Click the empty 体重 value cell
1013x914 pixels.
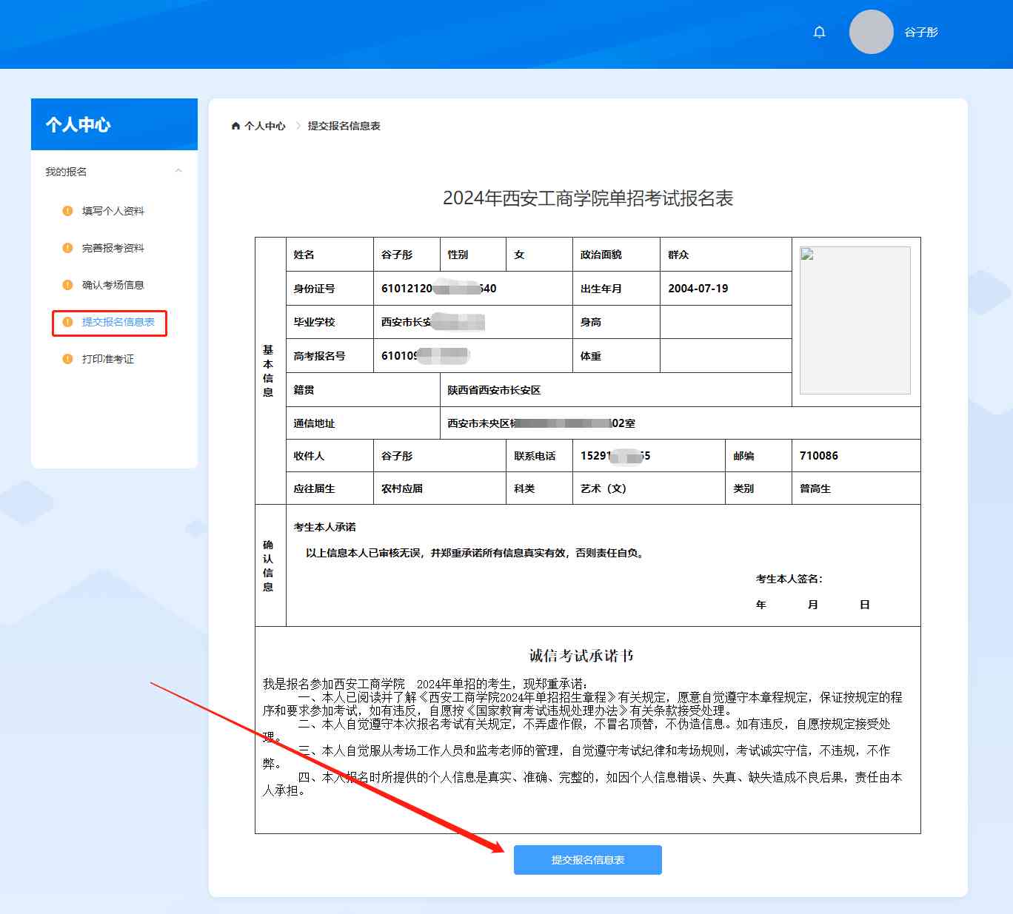coord(726,356)
